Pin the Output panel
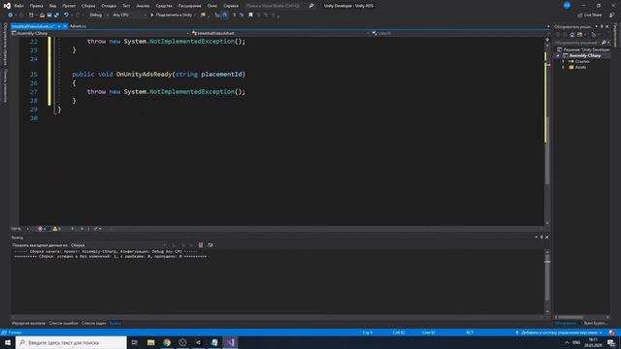621x349 pixels. 541,237
